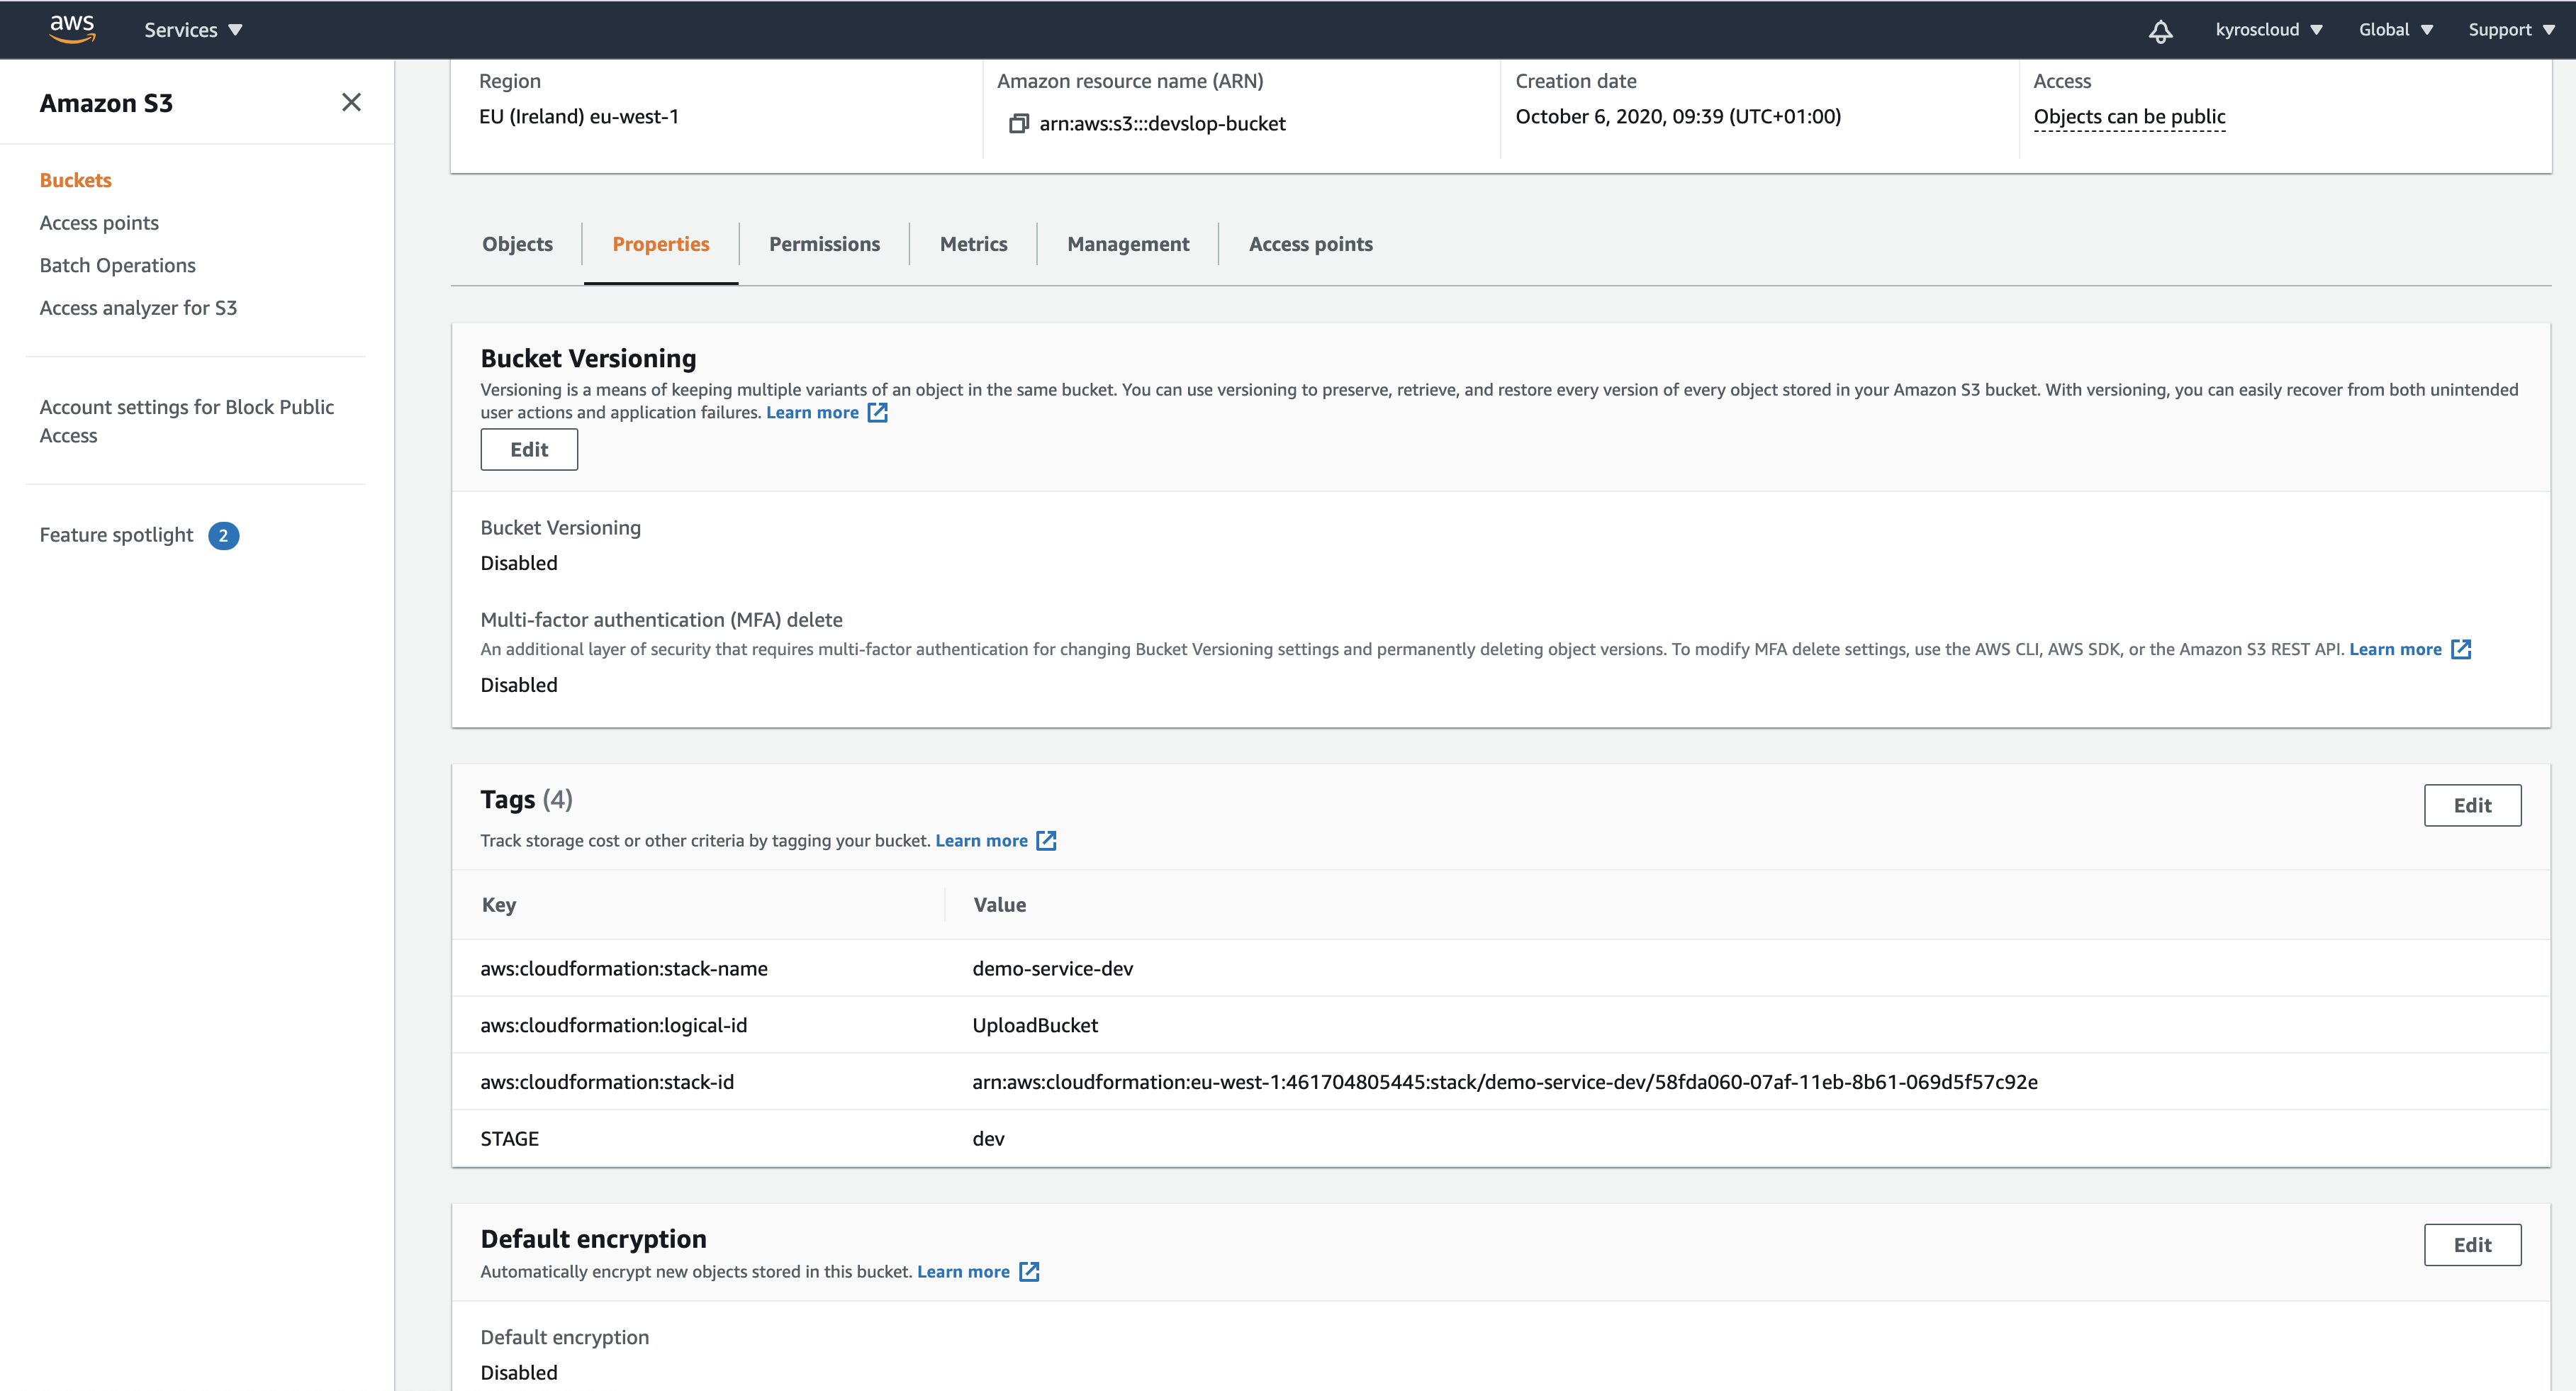The image size is (2576, 1391).
Task: Open external link icon beside Bucket Versioning Learn more
Action: [x=877, y=412]
